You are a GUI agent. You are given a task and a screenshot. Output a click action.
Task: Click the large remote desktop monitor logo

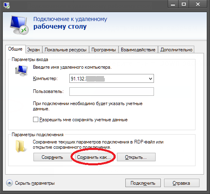(x=19, y=25)
